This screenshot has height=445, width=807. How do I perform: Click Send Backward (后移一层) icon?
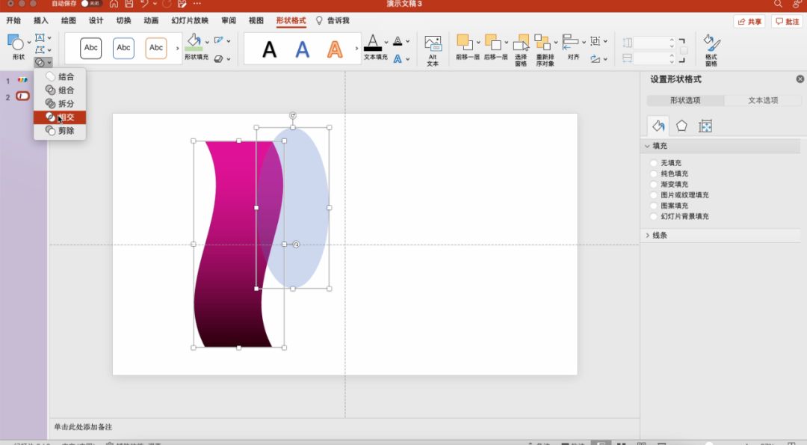[493, 43]
